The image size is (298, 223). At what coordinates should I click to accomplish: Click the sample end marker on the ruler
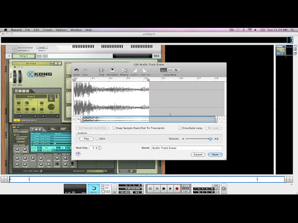pyautogui.click(x=148, y=79)
